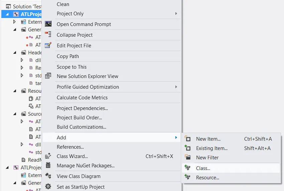The height and width of the screenshot is (191, 284).
Task: Select Resource... in the Add submenu
Action: [207, 178]
